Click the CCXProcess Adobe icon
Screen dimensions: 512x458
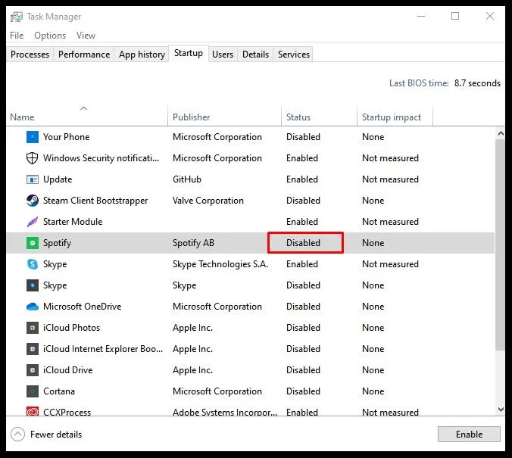coord(33,411)
